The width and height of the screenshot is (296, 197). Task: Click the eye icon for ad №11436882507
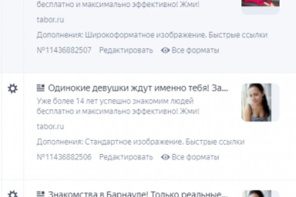click(x=165, y=50)
